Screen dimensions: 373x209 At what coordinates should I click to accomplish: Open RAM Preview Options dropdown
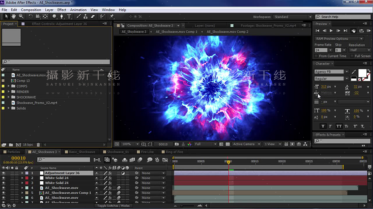pyautogui.click(x=339, y=39)
